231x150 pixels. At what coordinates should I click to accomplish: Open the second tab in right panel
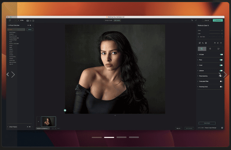(210, 49)
